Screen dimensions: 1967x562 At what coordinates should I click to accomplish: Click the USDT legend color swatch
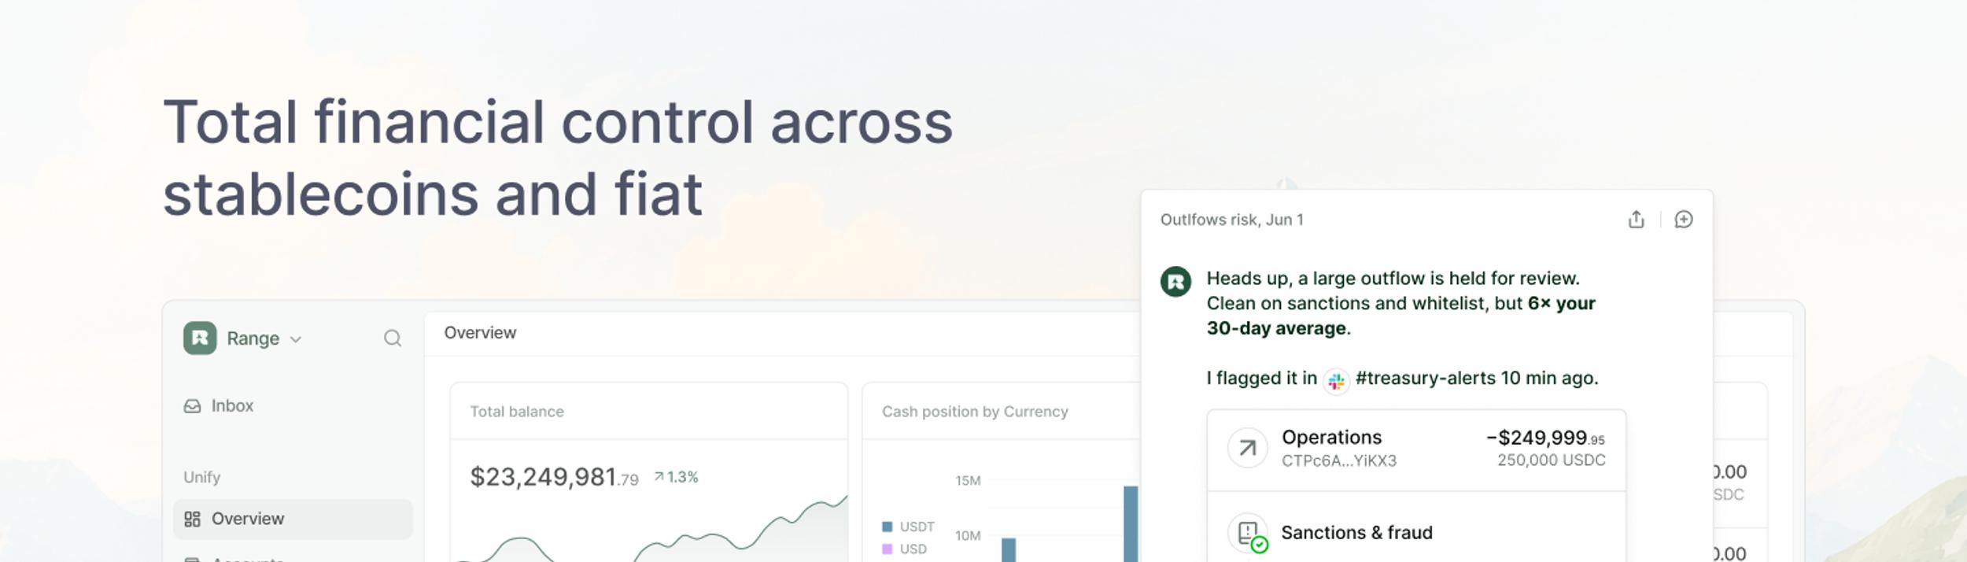pyautogui.click(x=888, y=527)
